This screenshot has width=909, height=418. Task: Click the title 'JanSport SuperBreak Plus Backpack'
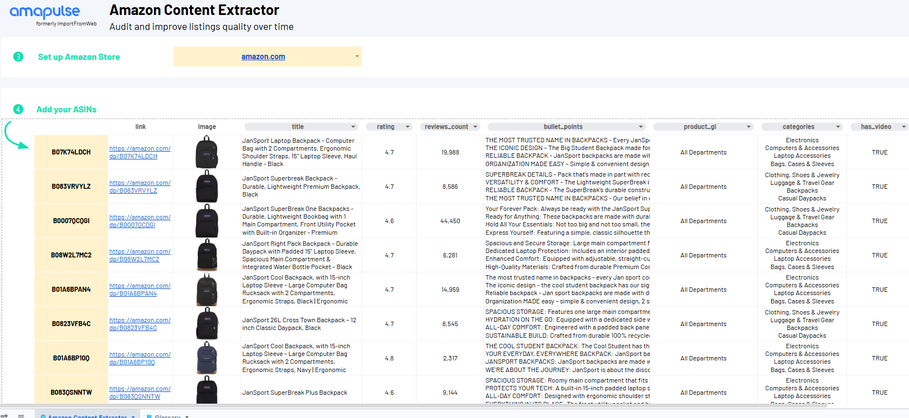point(295,393)
